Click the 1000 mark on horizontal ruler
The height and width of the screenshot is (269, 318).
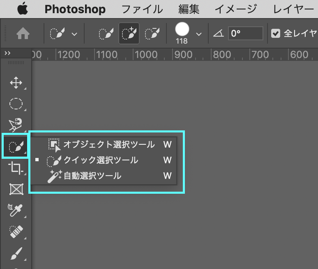click(146, 55)
